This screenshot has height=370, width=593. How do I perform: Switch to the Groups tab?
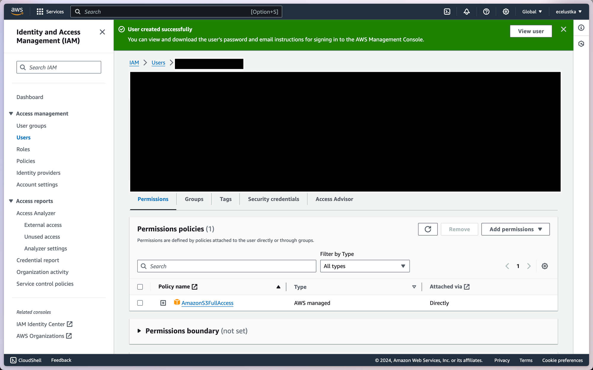[x=194, y=199]
